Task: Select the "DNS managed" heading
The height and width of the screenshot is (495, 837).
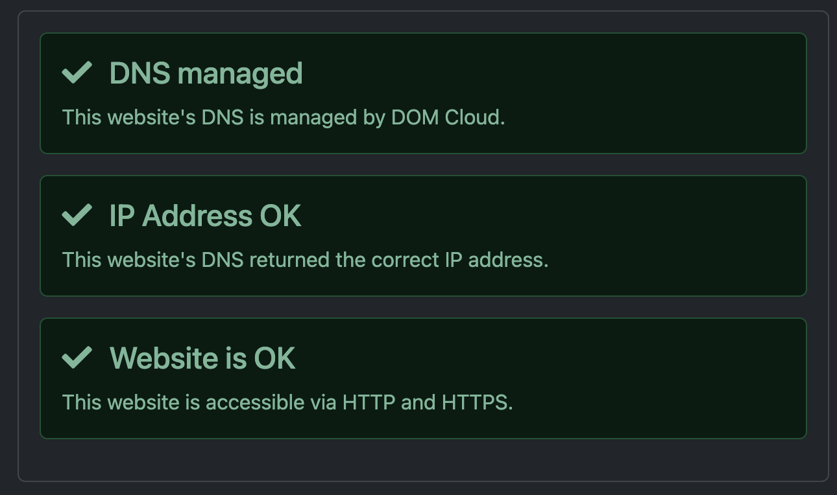Action: click(x=206, y=73)
